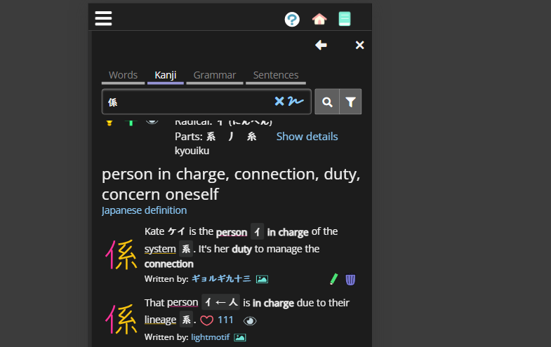Open handwriting input squiggle icon
Image resolution: width=551 pixels, height=347 pixels.
click(296, 102)
